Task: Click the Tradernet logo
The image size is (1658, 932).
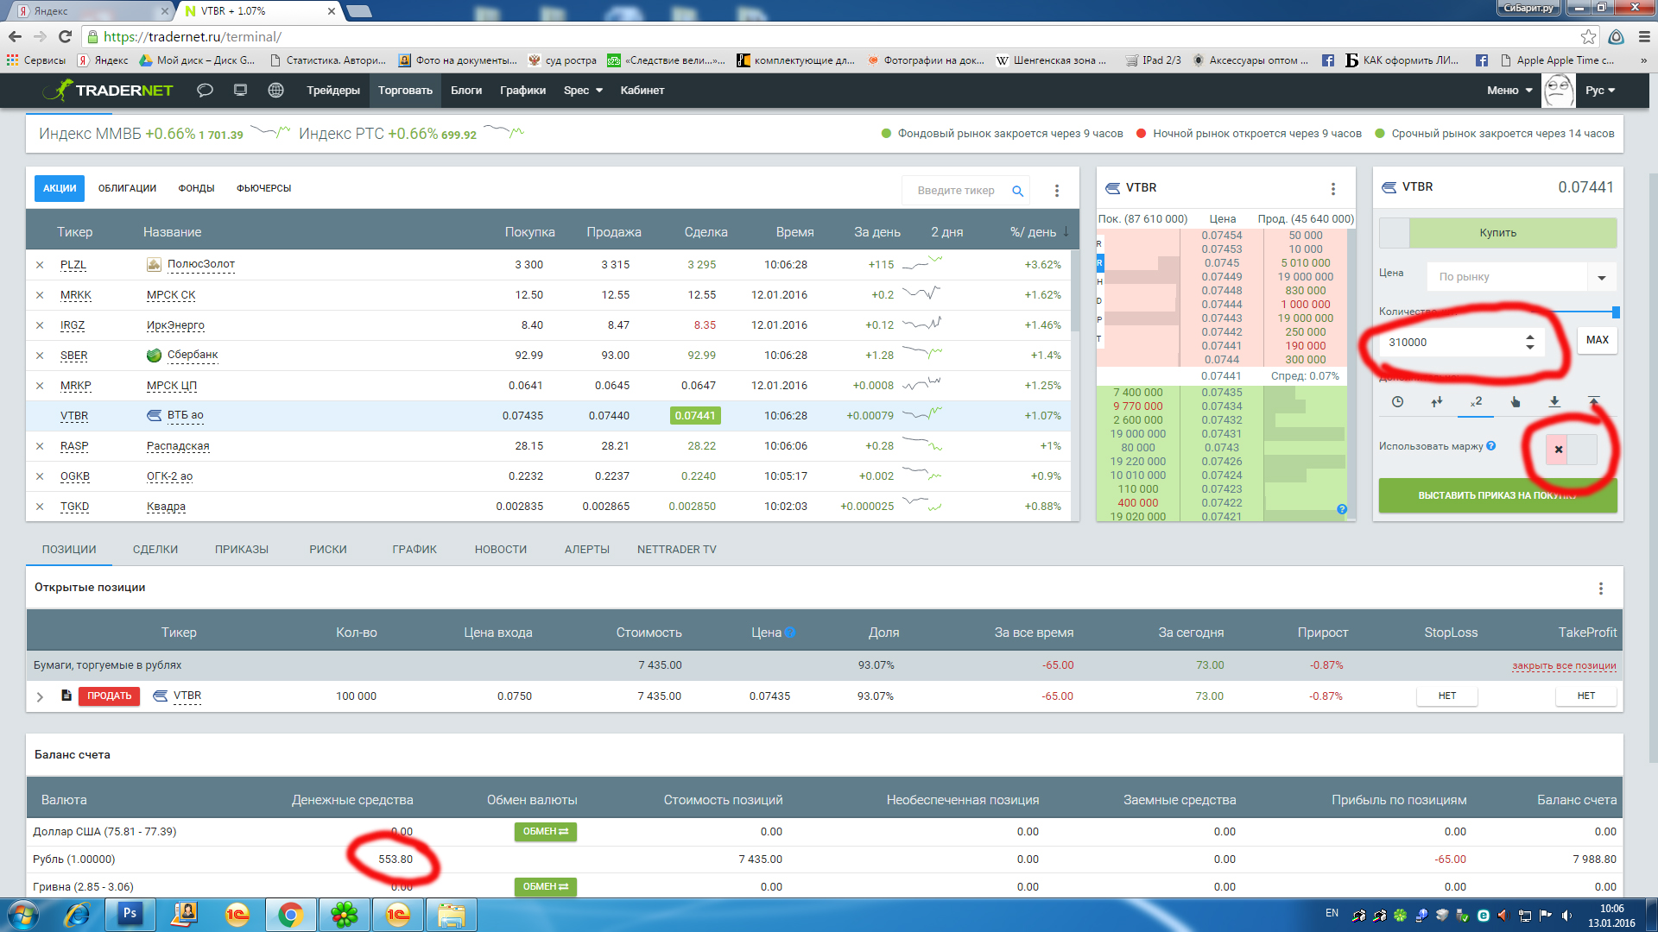Action: [x=108, y=90]
